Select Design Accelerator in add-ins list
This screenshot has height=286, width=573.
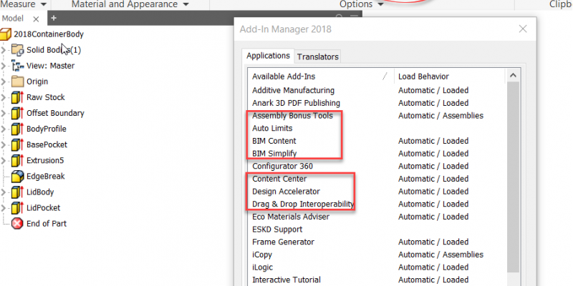[286, 192]
